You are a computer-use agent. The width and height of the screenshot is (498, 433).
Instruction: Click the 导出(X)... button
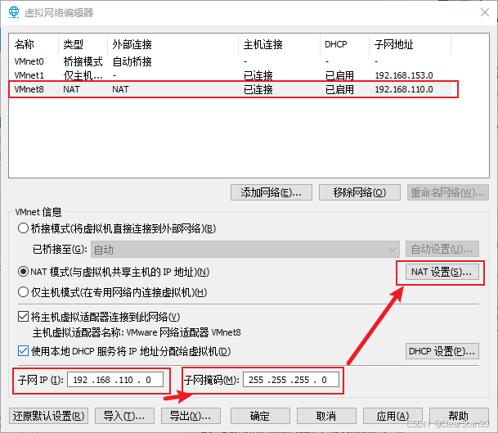[x=191, y=416]
